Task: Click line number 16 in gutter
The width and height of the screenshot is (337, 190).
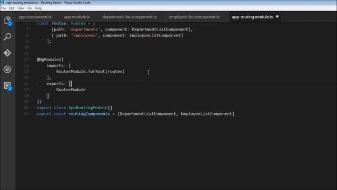Action: coord(26,83)
